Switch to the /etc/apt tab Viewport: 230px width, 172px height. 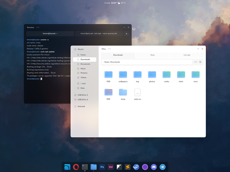(187, 55)
